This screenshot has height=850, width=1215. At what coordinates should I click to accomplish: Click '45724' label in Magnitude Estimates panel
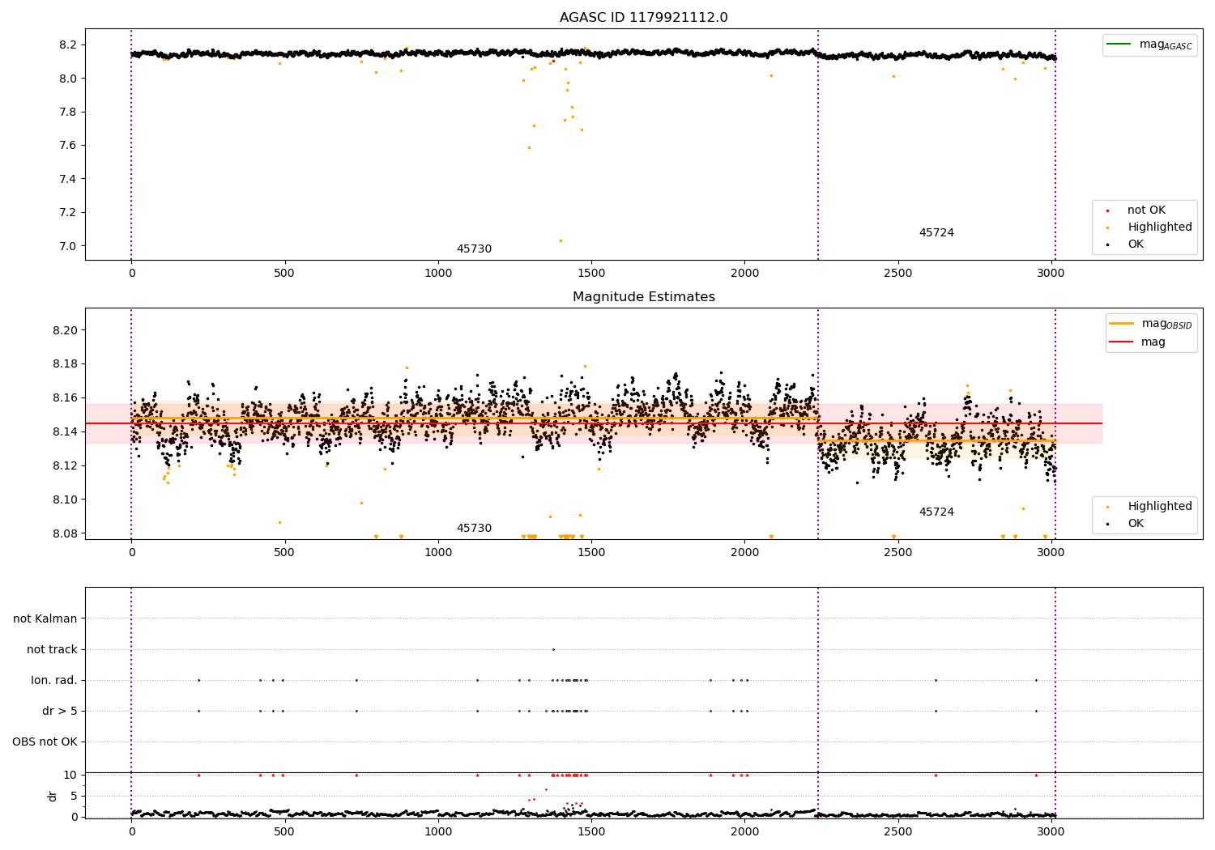[x=936, y=512]
